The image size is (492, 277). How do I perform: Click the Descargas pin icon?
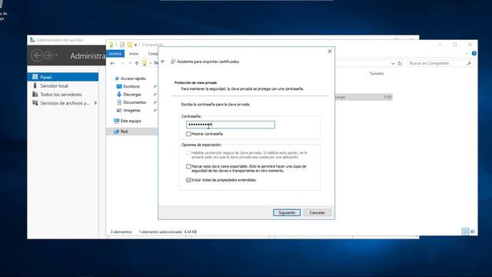(155, 94)
